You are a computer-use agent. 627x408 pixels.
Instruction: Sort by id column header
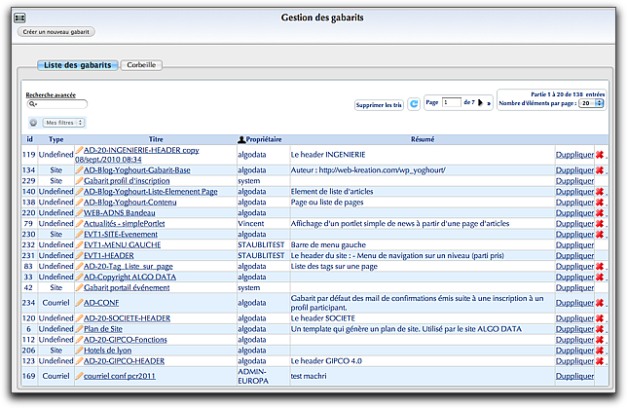coord(29,139)
